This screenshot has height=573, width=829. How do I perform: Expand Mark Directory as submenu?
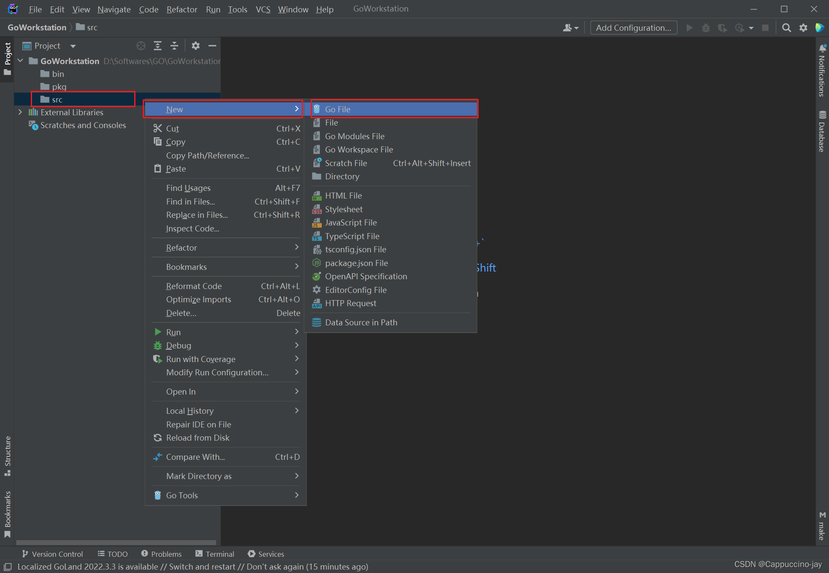point(226,476)
